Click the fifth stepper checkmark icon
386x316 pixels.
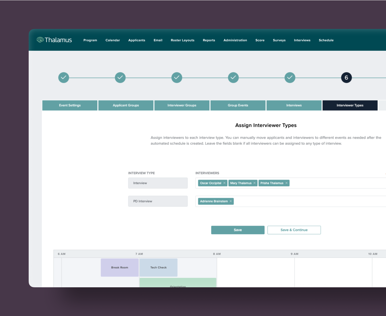[290, 77]
